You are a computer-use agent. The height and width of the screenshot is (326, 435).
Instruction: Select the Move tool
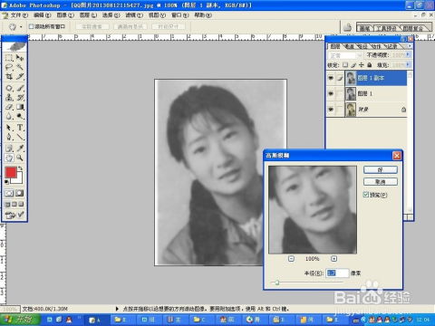pyautogui.click(x=20, y=58)
